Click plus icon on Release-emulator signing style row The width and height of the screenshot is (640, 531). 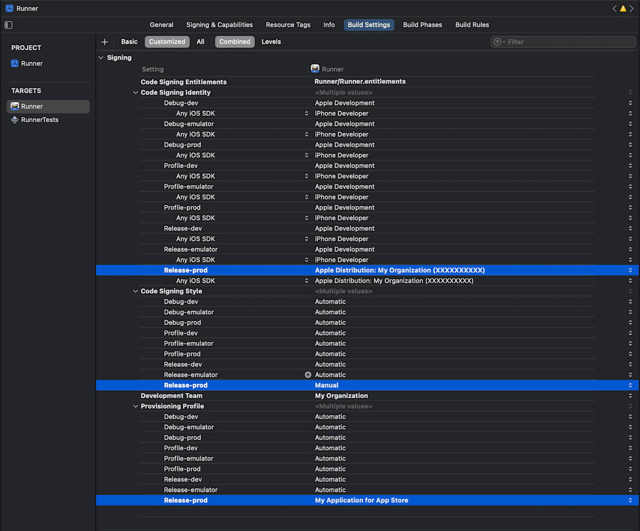[x=308, y=375]
